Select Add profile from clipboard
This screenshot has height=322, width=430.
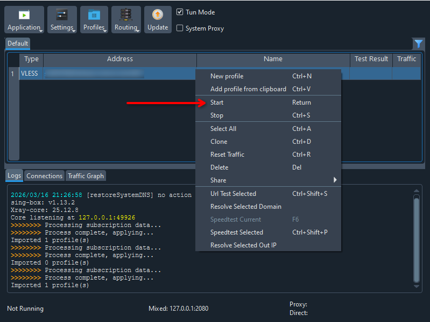(x=248, y=89)
